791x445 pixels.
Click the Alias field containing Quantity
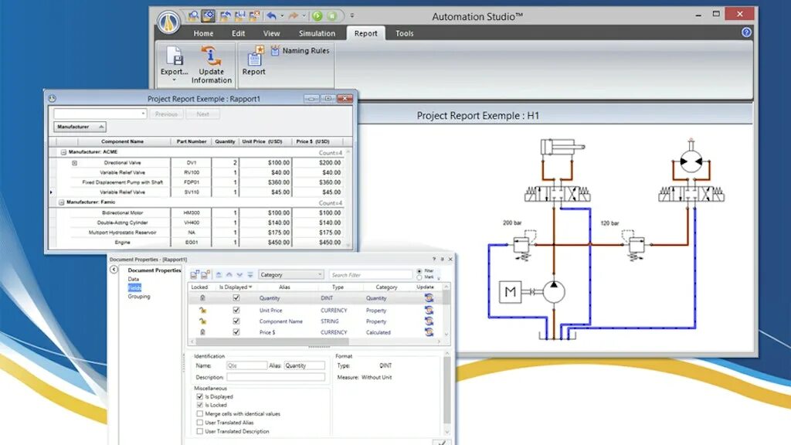pos(304,365)
